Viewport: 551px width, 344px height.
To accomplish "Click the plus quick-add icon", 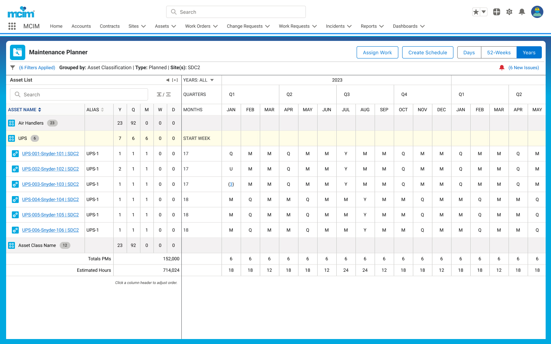I will click(497, 12).
